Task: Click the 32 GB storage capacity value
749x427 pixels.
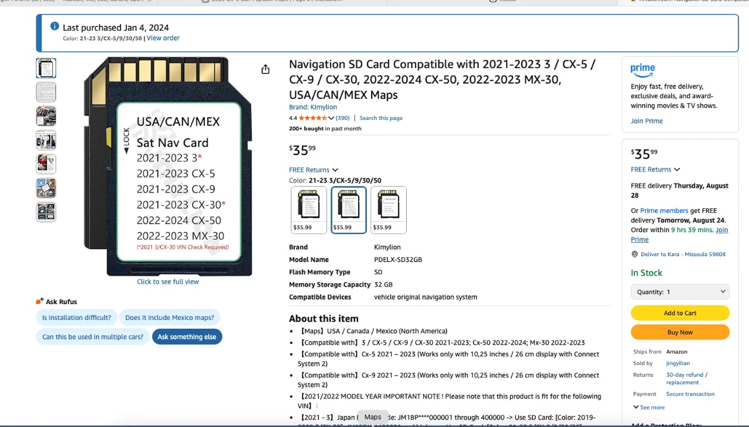Action: pos(383,285)
